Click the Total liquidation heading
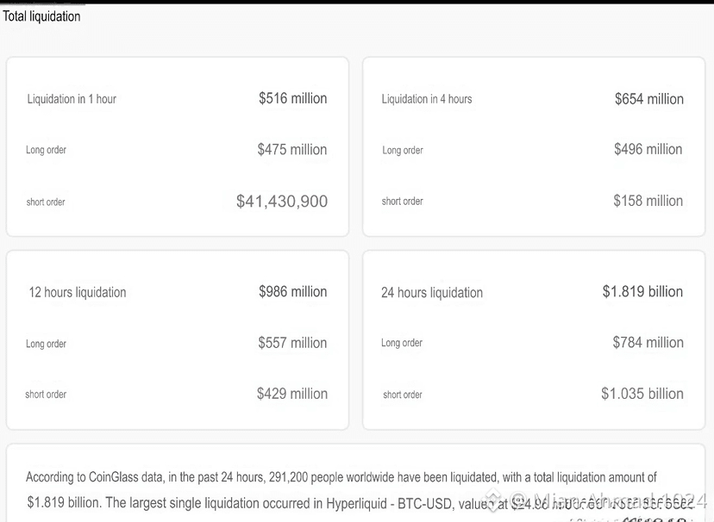The image size is (714, 522). 41,16
